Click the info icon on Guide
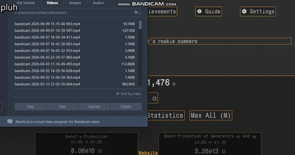 (x=199, y=11)
